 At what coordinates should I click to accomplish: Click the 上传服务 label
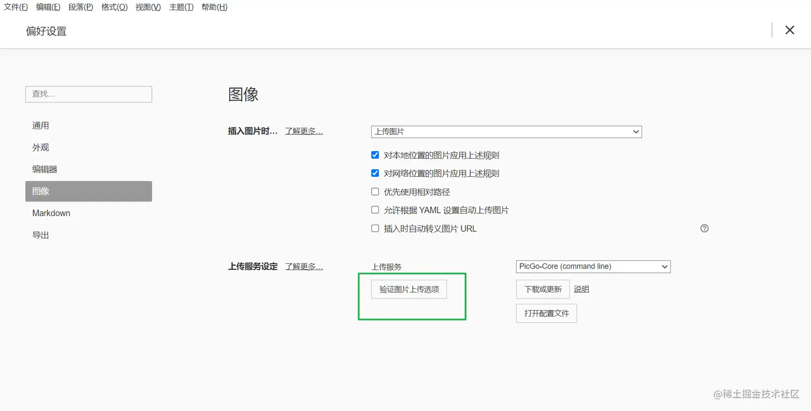[387, 267]
